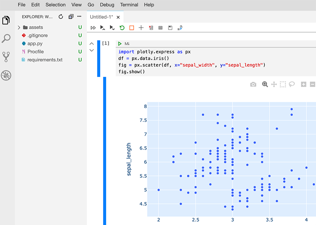
Task: Click the U status next to app.py
Action: [x=80, y=43]
